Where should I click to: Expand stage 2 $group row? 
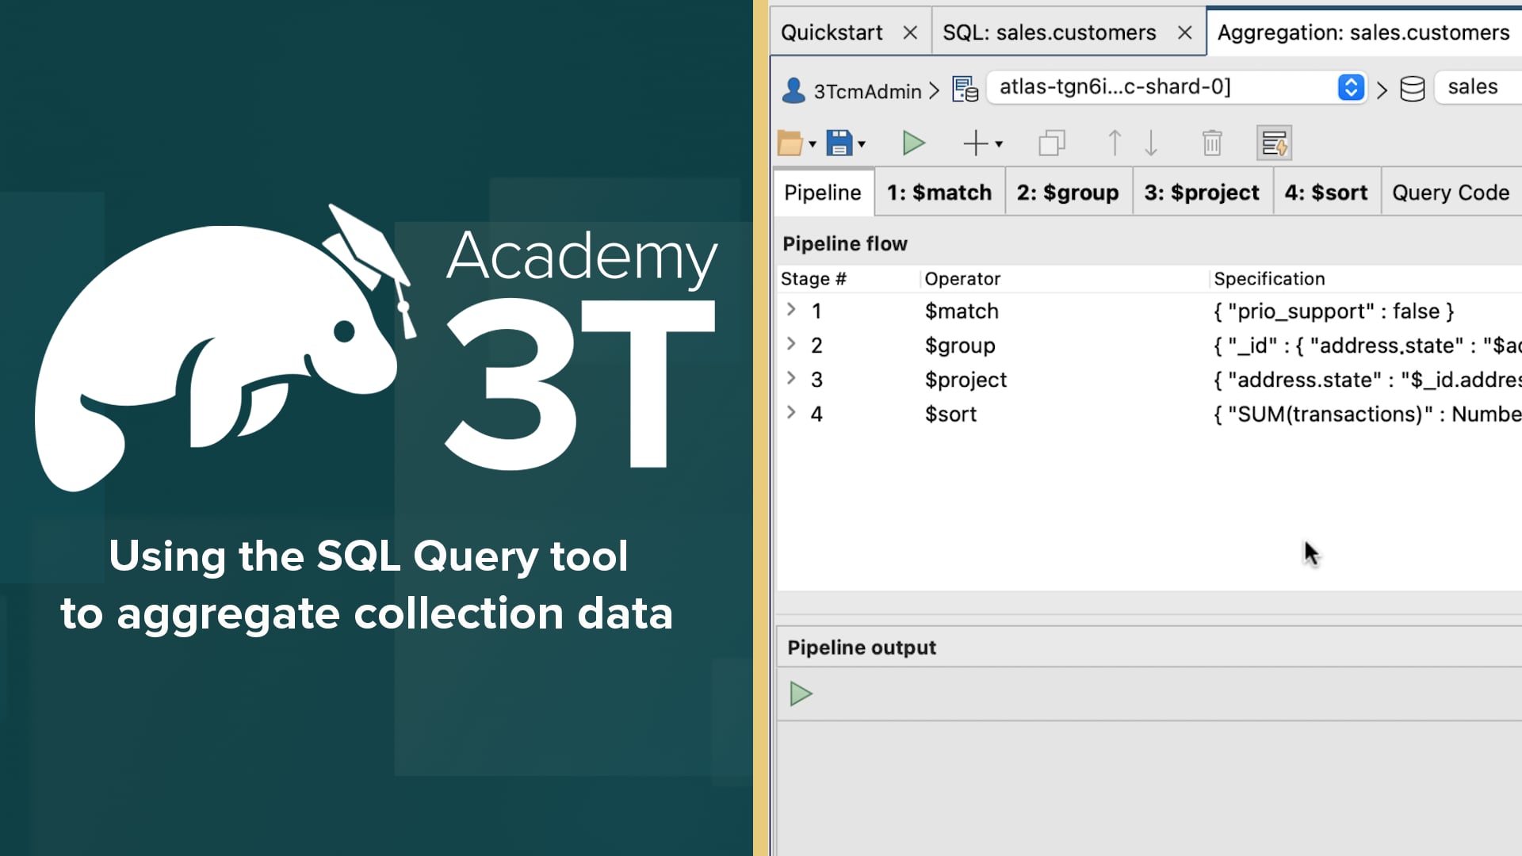(790, 344)
